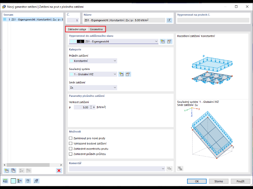253x189 pixels.
Task: Open edit load case icon beside ZS1 dropdown
Action: pos(169,41)
